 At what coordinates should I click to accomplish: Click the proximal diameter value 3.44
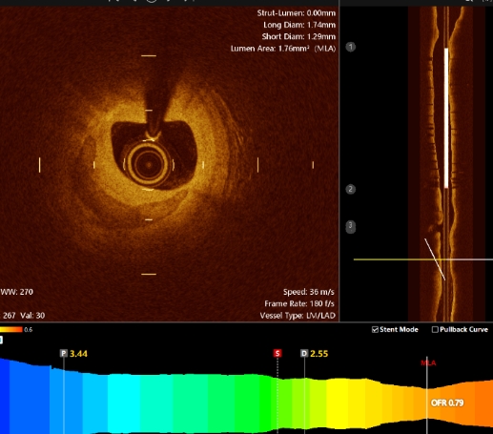click(x=78, y=354)
